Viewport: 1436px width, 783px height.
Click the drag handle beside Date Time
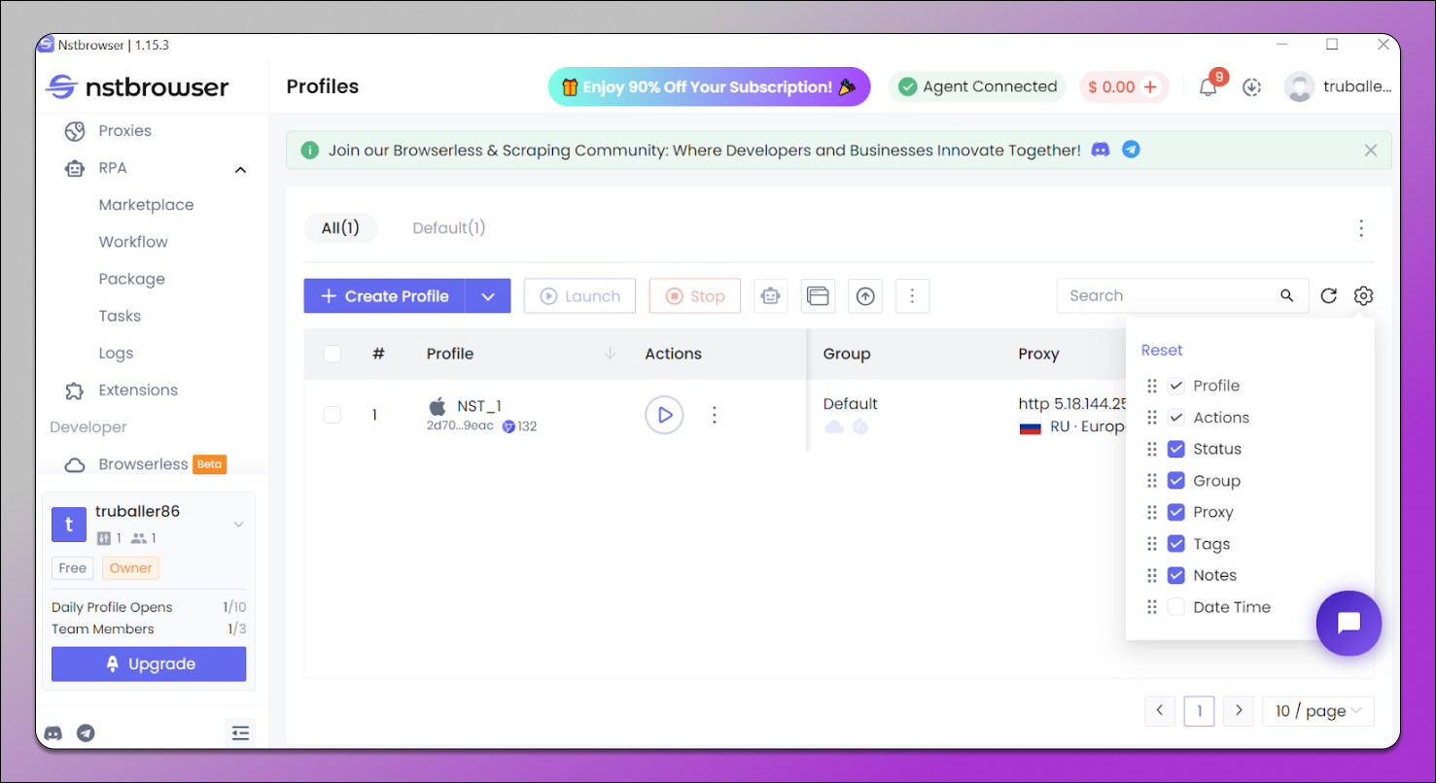(1152, 607)
